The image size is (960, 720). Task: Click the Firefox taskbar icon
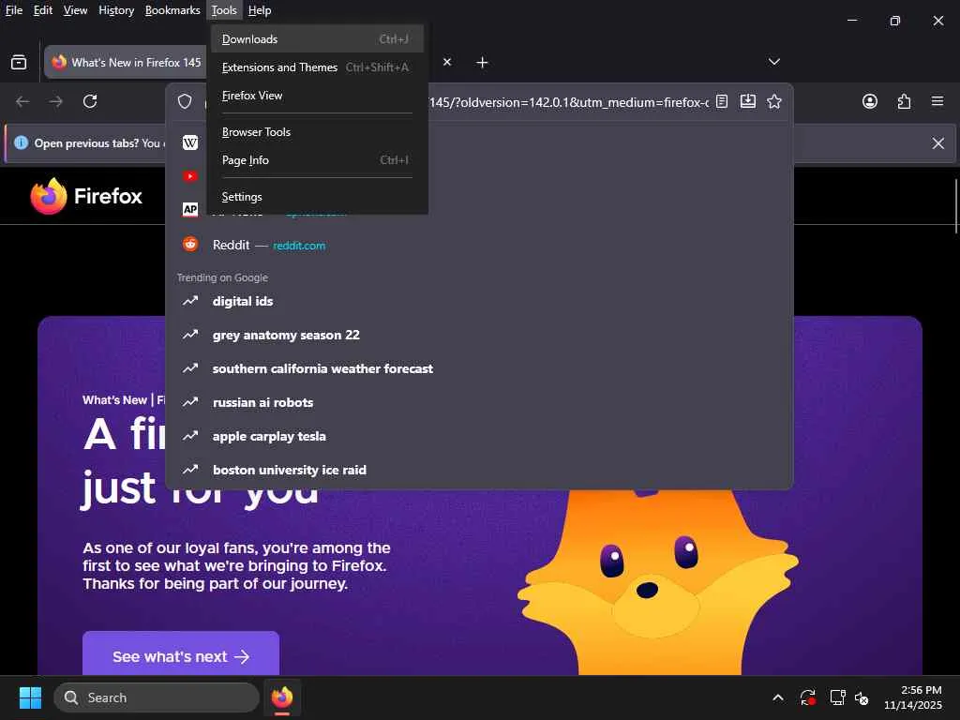coord(282,697)
